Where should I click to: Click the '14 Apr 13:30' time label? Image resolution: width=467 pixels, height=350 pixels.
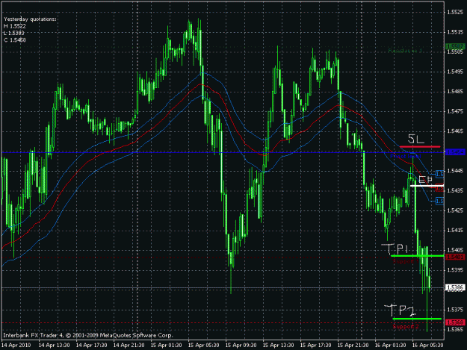[55, 346]
